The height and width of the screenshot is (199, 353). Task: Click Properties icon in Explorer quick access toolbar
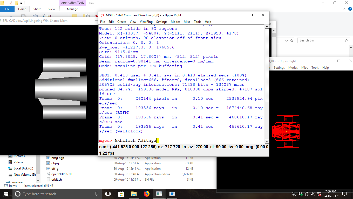11,3
